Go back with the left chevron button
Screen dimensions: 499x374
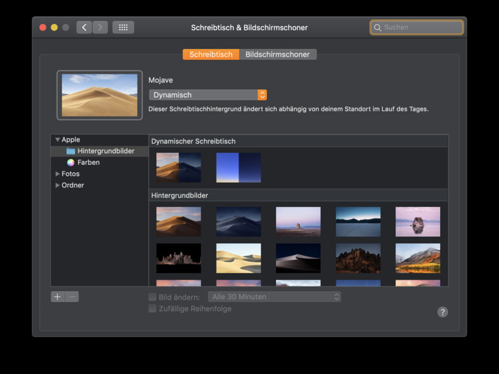coord(84,27)
